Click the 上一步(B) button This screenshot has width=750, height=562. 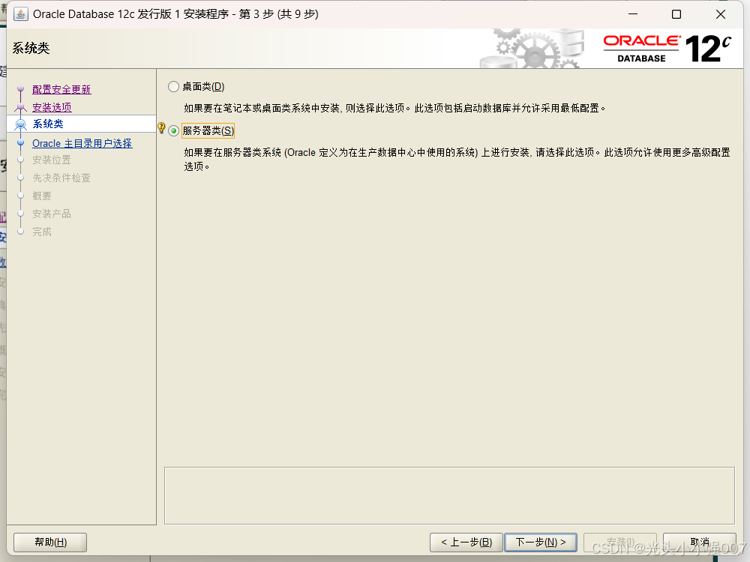[466, 542]
